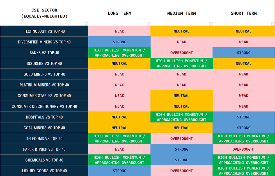Select the Paper & Pulp short term OVERBOUGHT cell

click(244, 149)
